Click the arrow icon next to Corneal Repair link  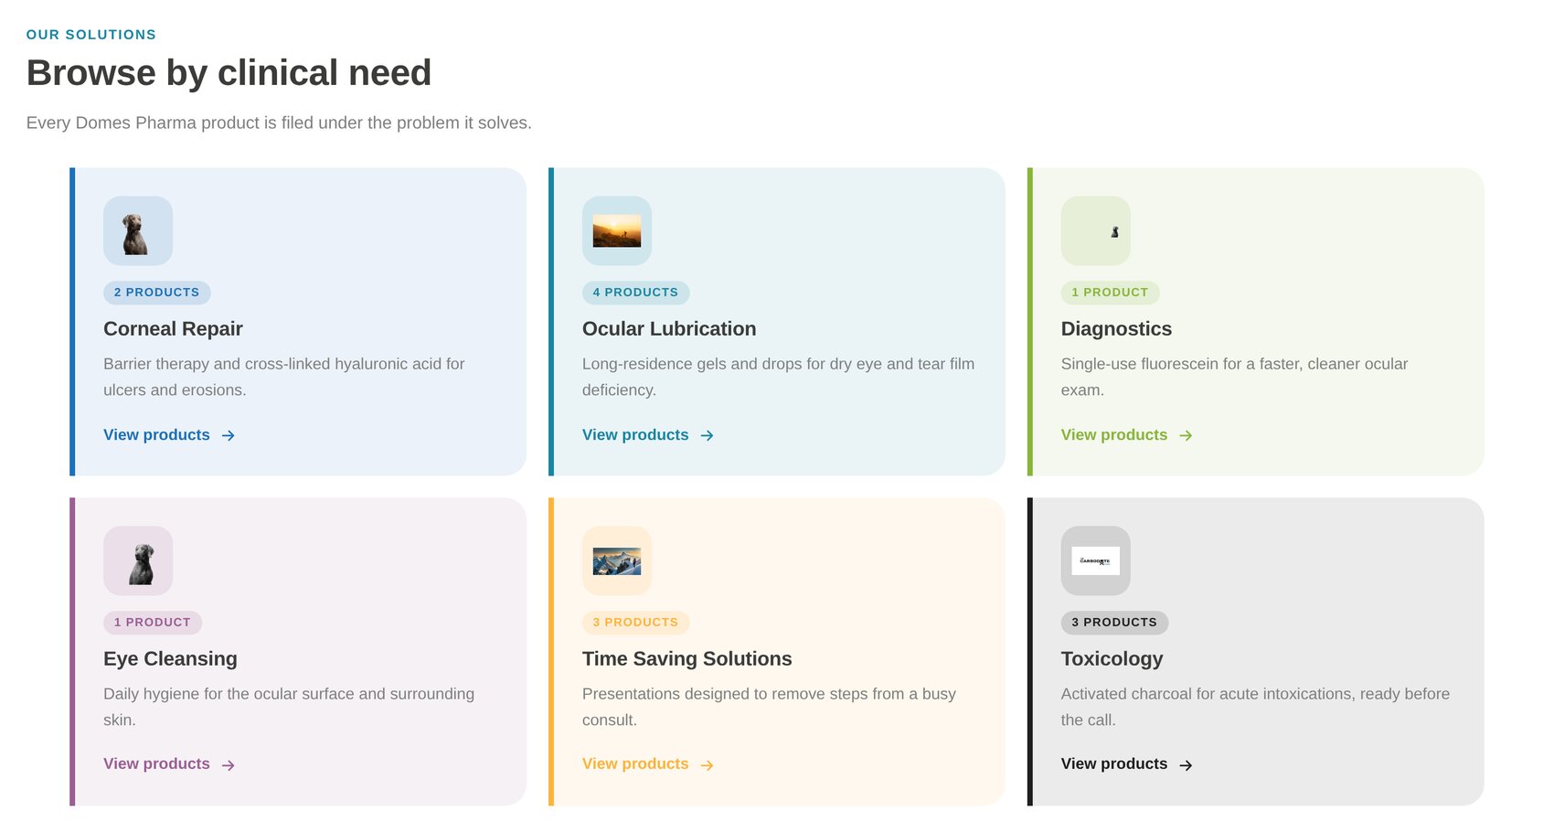(228, 436)
